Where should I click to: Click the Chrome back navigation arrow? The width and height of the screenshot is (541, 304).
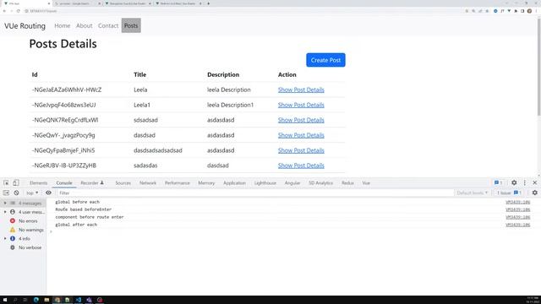[x=4, y=11]
